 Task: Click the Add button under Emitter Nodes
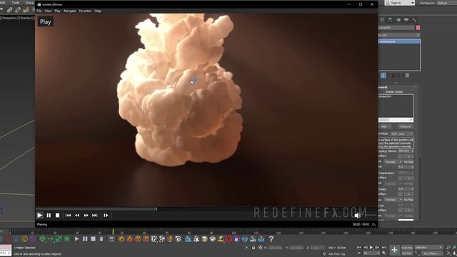click(383, 126)
